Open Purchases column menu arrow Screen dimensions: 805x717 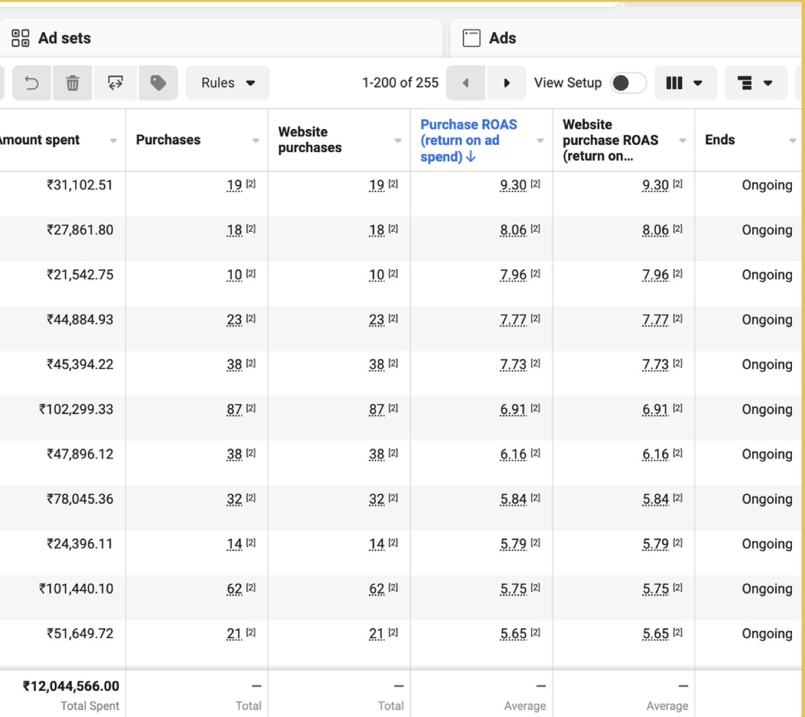[x=256, y=140]
